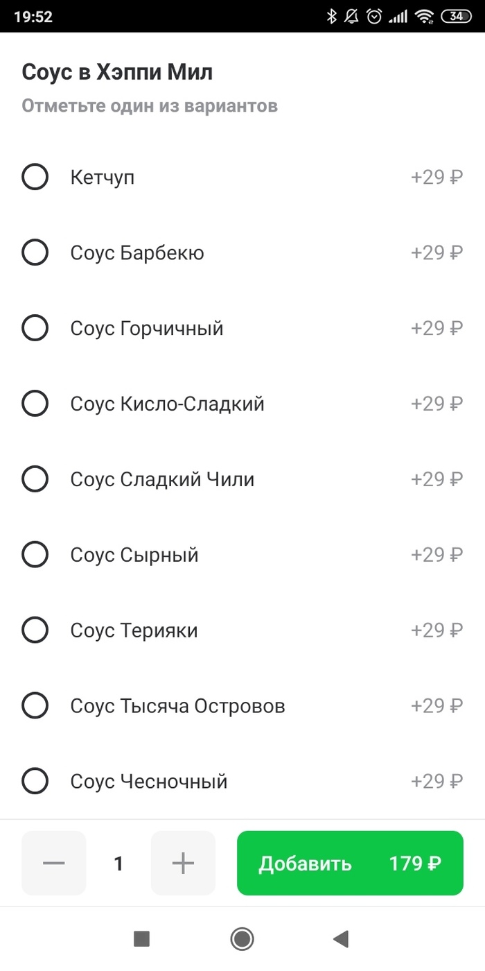
Task: Pick Соус Кисло-Сладкий option
Action: tap(35, 404)
